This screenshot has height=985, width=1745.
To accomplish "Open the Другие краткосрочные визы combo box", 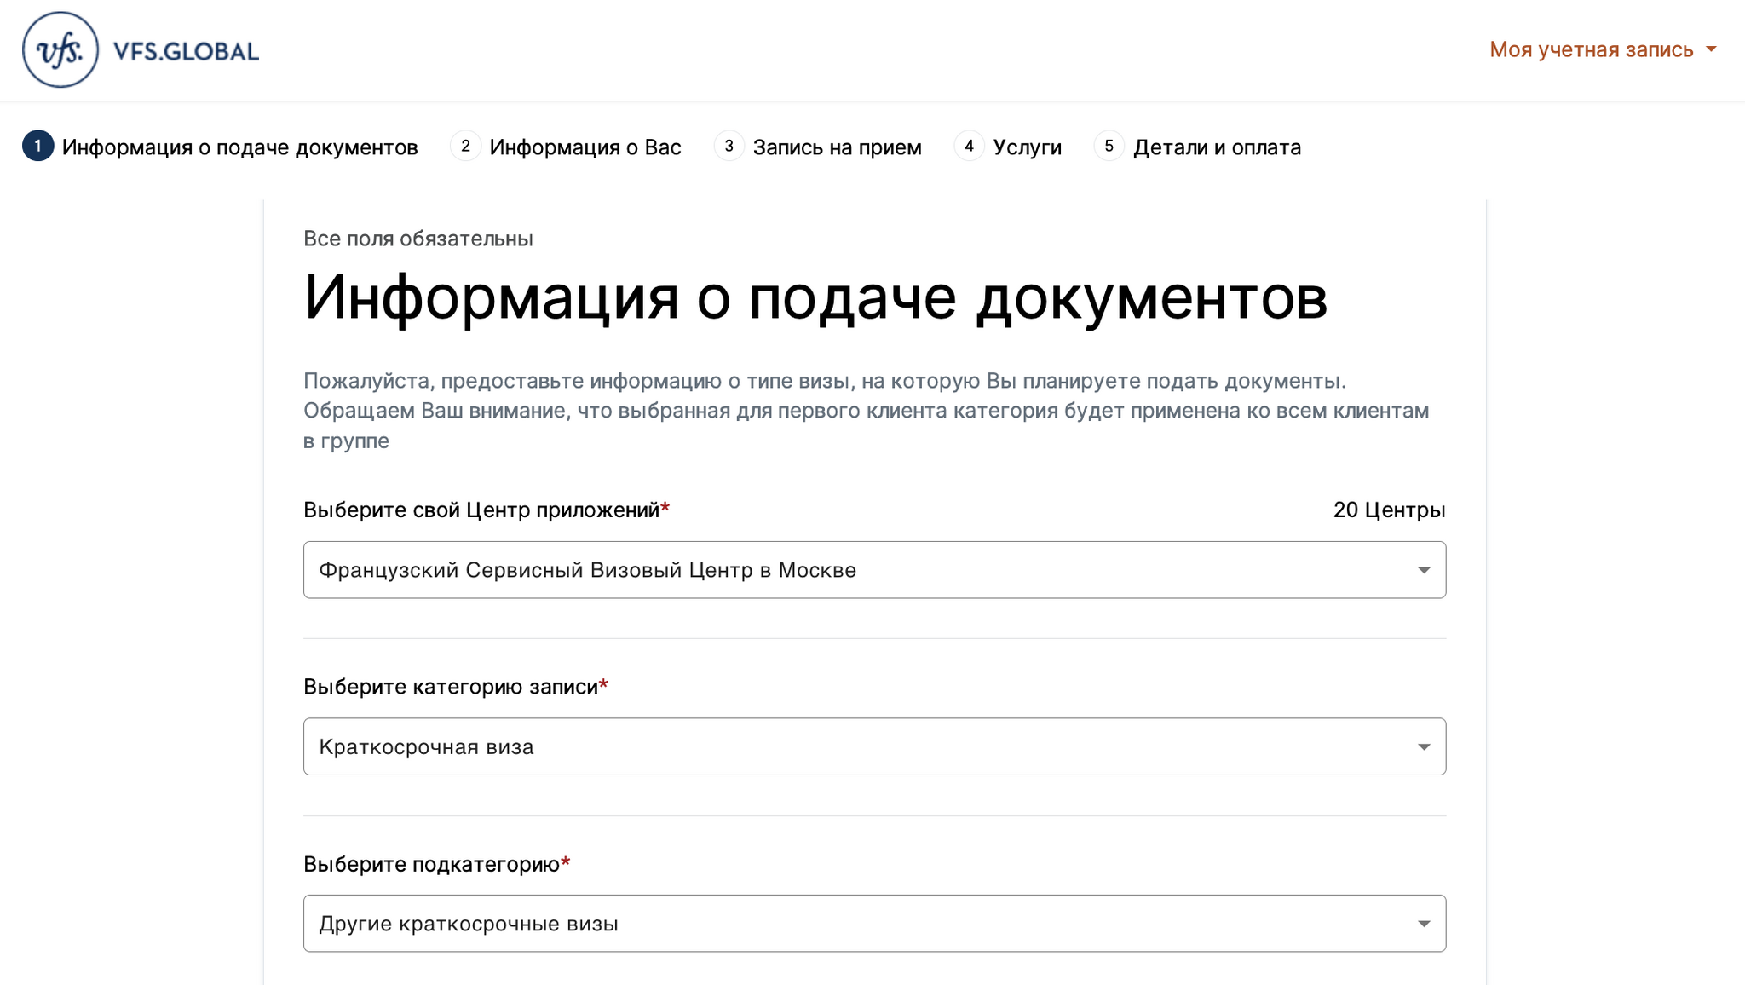I will click(x=852, y=924).
